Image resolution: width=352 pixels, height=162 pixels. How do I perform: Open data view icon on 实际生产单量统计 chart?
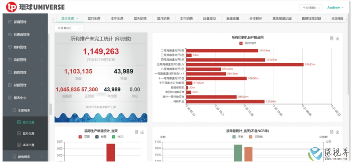click(x=136, y=132)
